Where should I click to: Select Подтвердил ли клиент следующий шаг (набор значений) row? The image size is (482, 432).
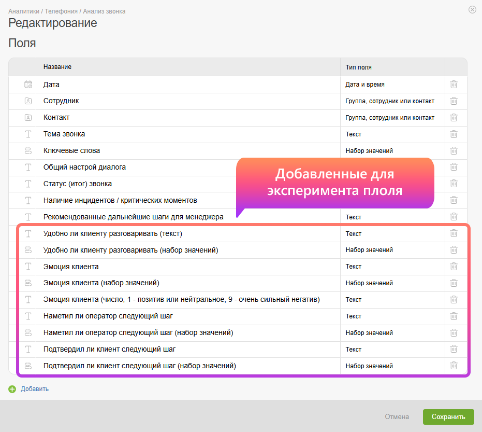click(x=140, y=366)
